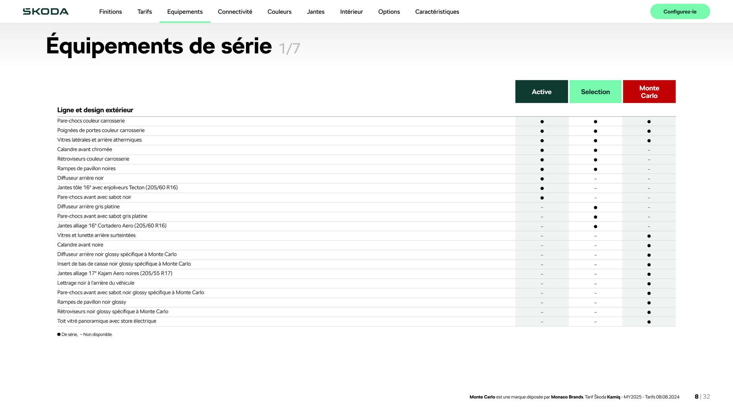Click the Vitres surteintées Monte Carlo indicator dot
Image resolution: width=733 pixels, height=412 pixels.
[649, 236]
